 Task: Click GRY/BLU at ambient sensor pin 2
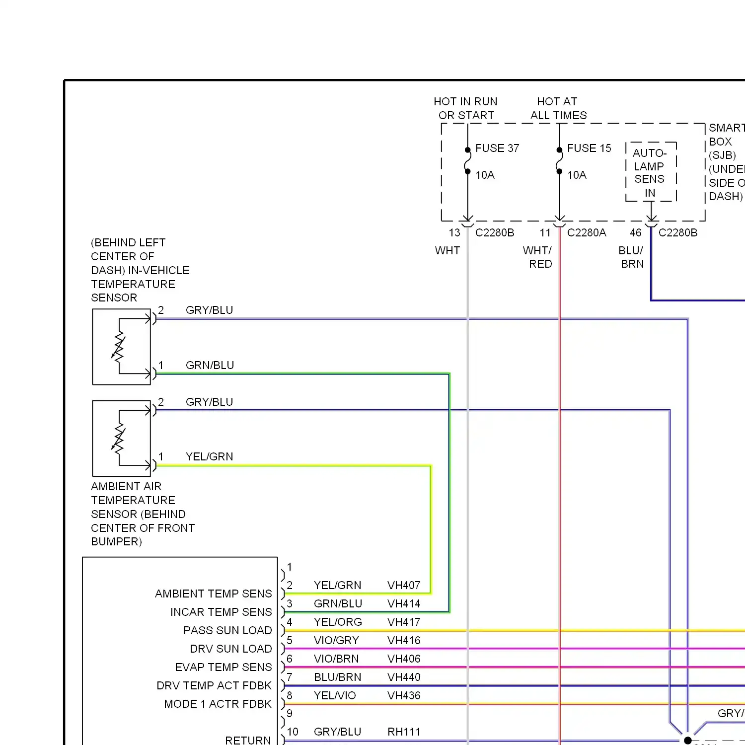coord(209,402)
